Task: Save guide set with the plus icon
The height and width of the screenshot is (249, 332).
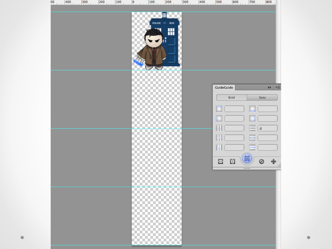Action: (273, 161)
